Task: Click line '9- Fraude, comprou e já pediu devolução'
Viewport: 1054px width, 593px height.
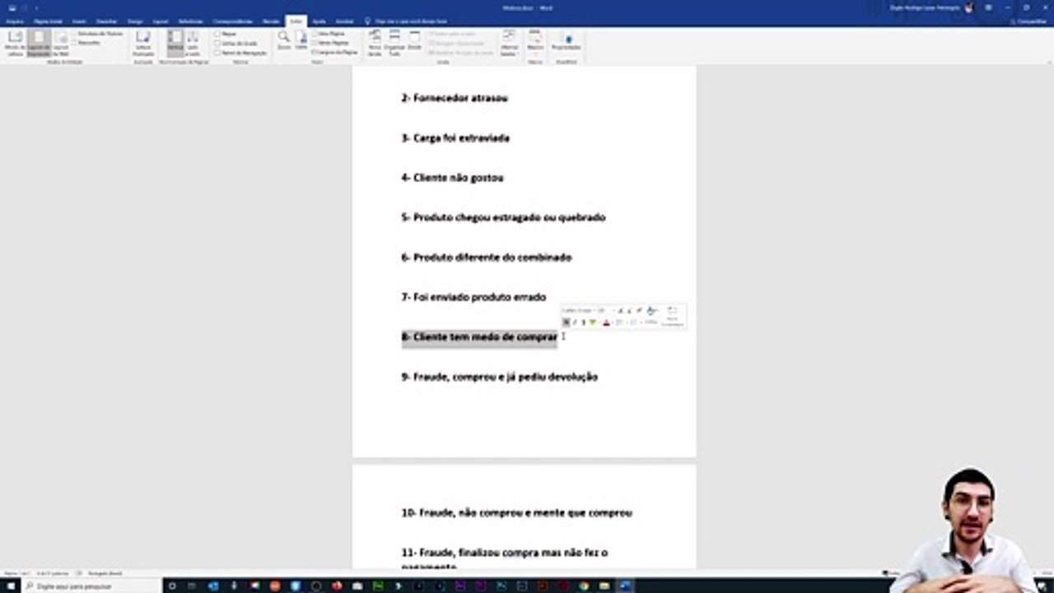Action: tap(500, 377)
